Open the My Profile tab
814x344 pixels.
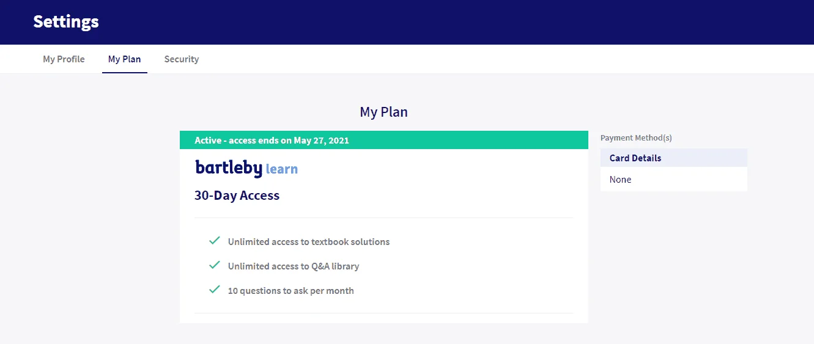(64, 59)
